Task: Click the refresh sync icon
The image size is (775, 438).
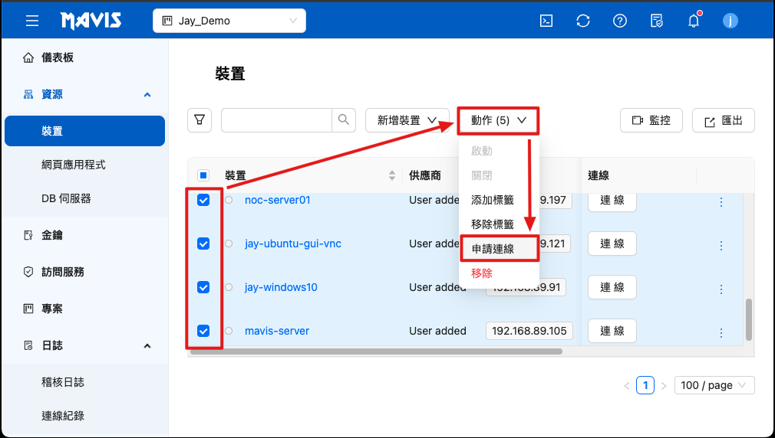Action: click(583, 21)
